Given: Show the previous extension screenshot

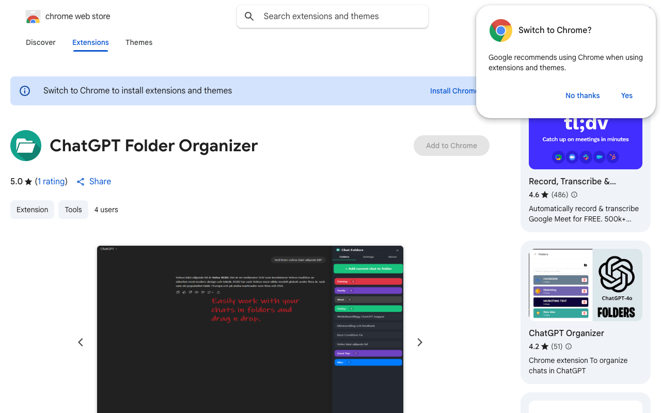Looking at the screenshot, I should (81, 342).
